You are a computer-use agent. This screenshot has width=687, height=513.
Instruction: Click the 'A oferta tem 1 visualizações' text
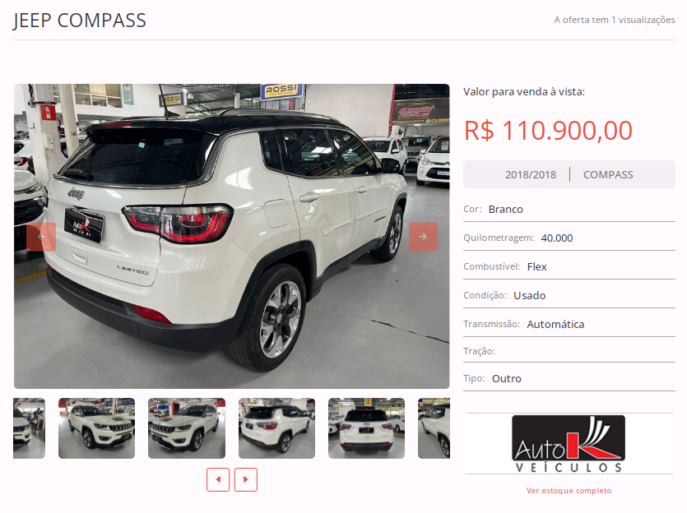(x=615, y=20)
